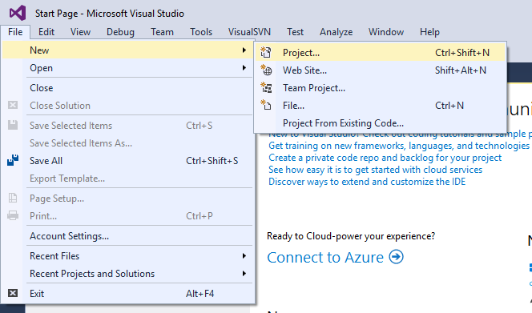Click the Exit X icon
This screenshot has width=532, height=313.
[x=13, y=293]
